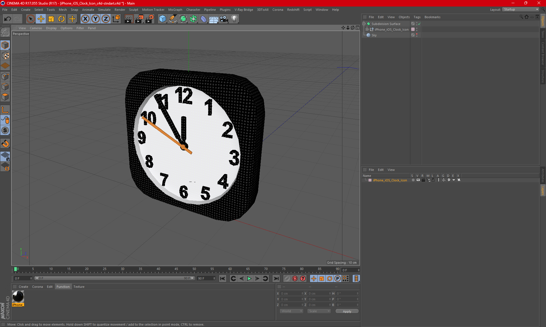Render to Picture Viewer
546x327 pixels.
(x=139, y=19)
